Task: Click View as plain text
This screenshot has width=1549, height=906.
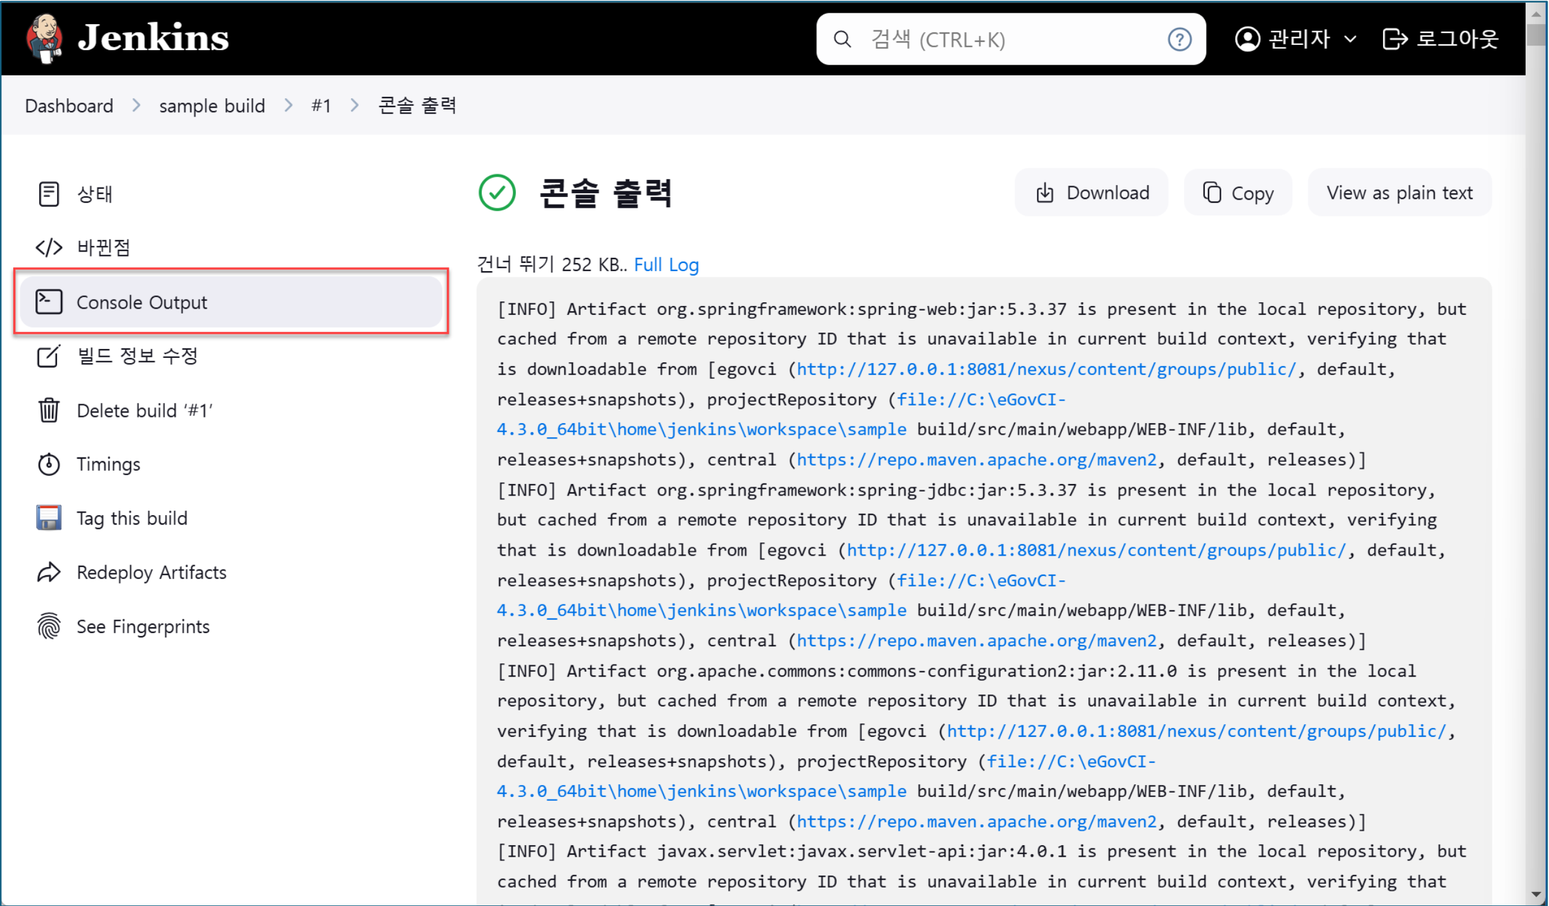Action: coord(1399,193)
